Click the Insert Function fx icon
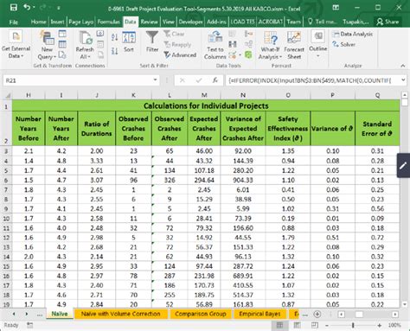 click(x=215, y=80)
